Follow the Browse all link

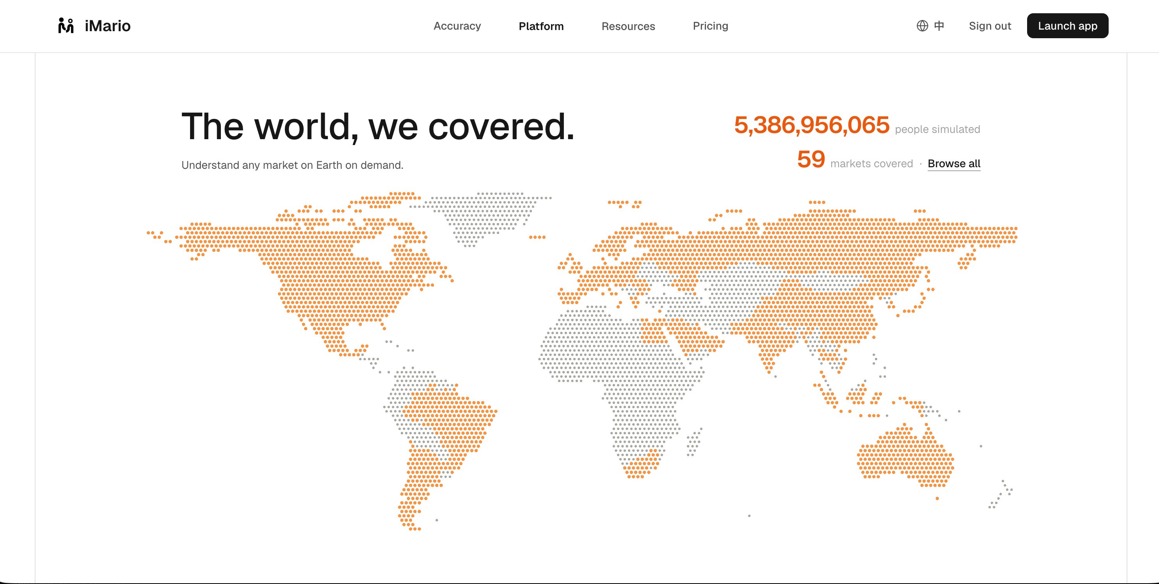[954, 164]
